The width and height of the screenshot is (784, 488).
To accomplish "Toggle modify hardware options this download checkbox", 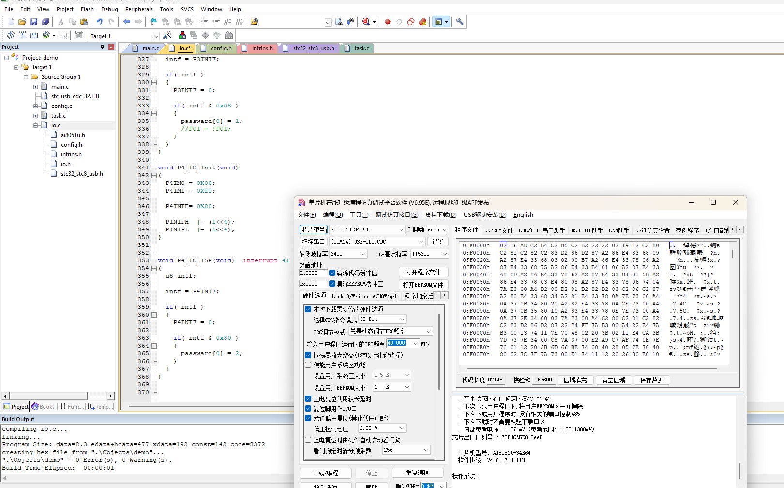I will pyautogui.click(x=308, y=309).
